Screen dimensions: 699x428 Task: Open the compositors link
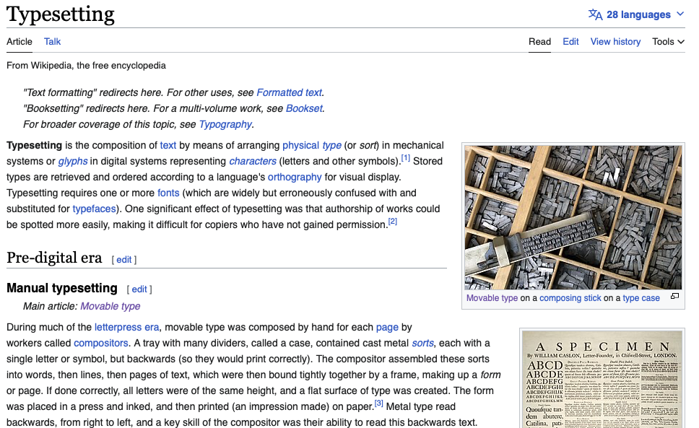click(101, 344)
